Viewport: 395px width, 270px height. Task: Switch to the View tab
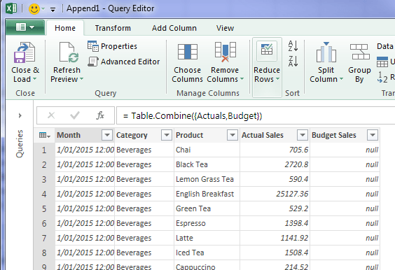[x=225, y=28]
